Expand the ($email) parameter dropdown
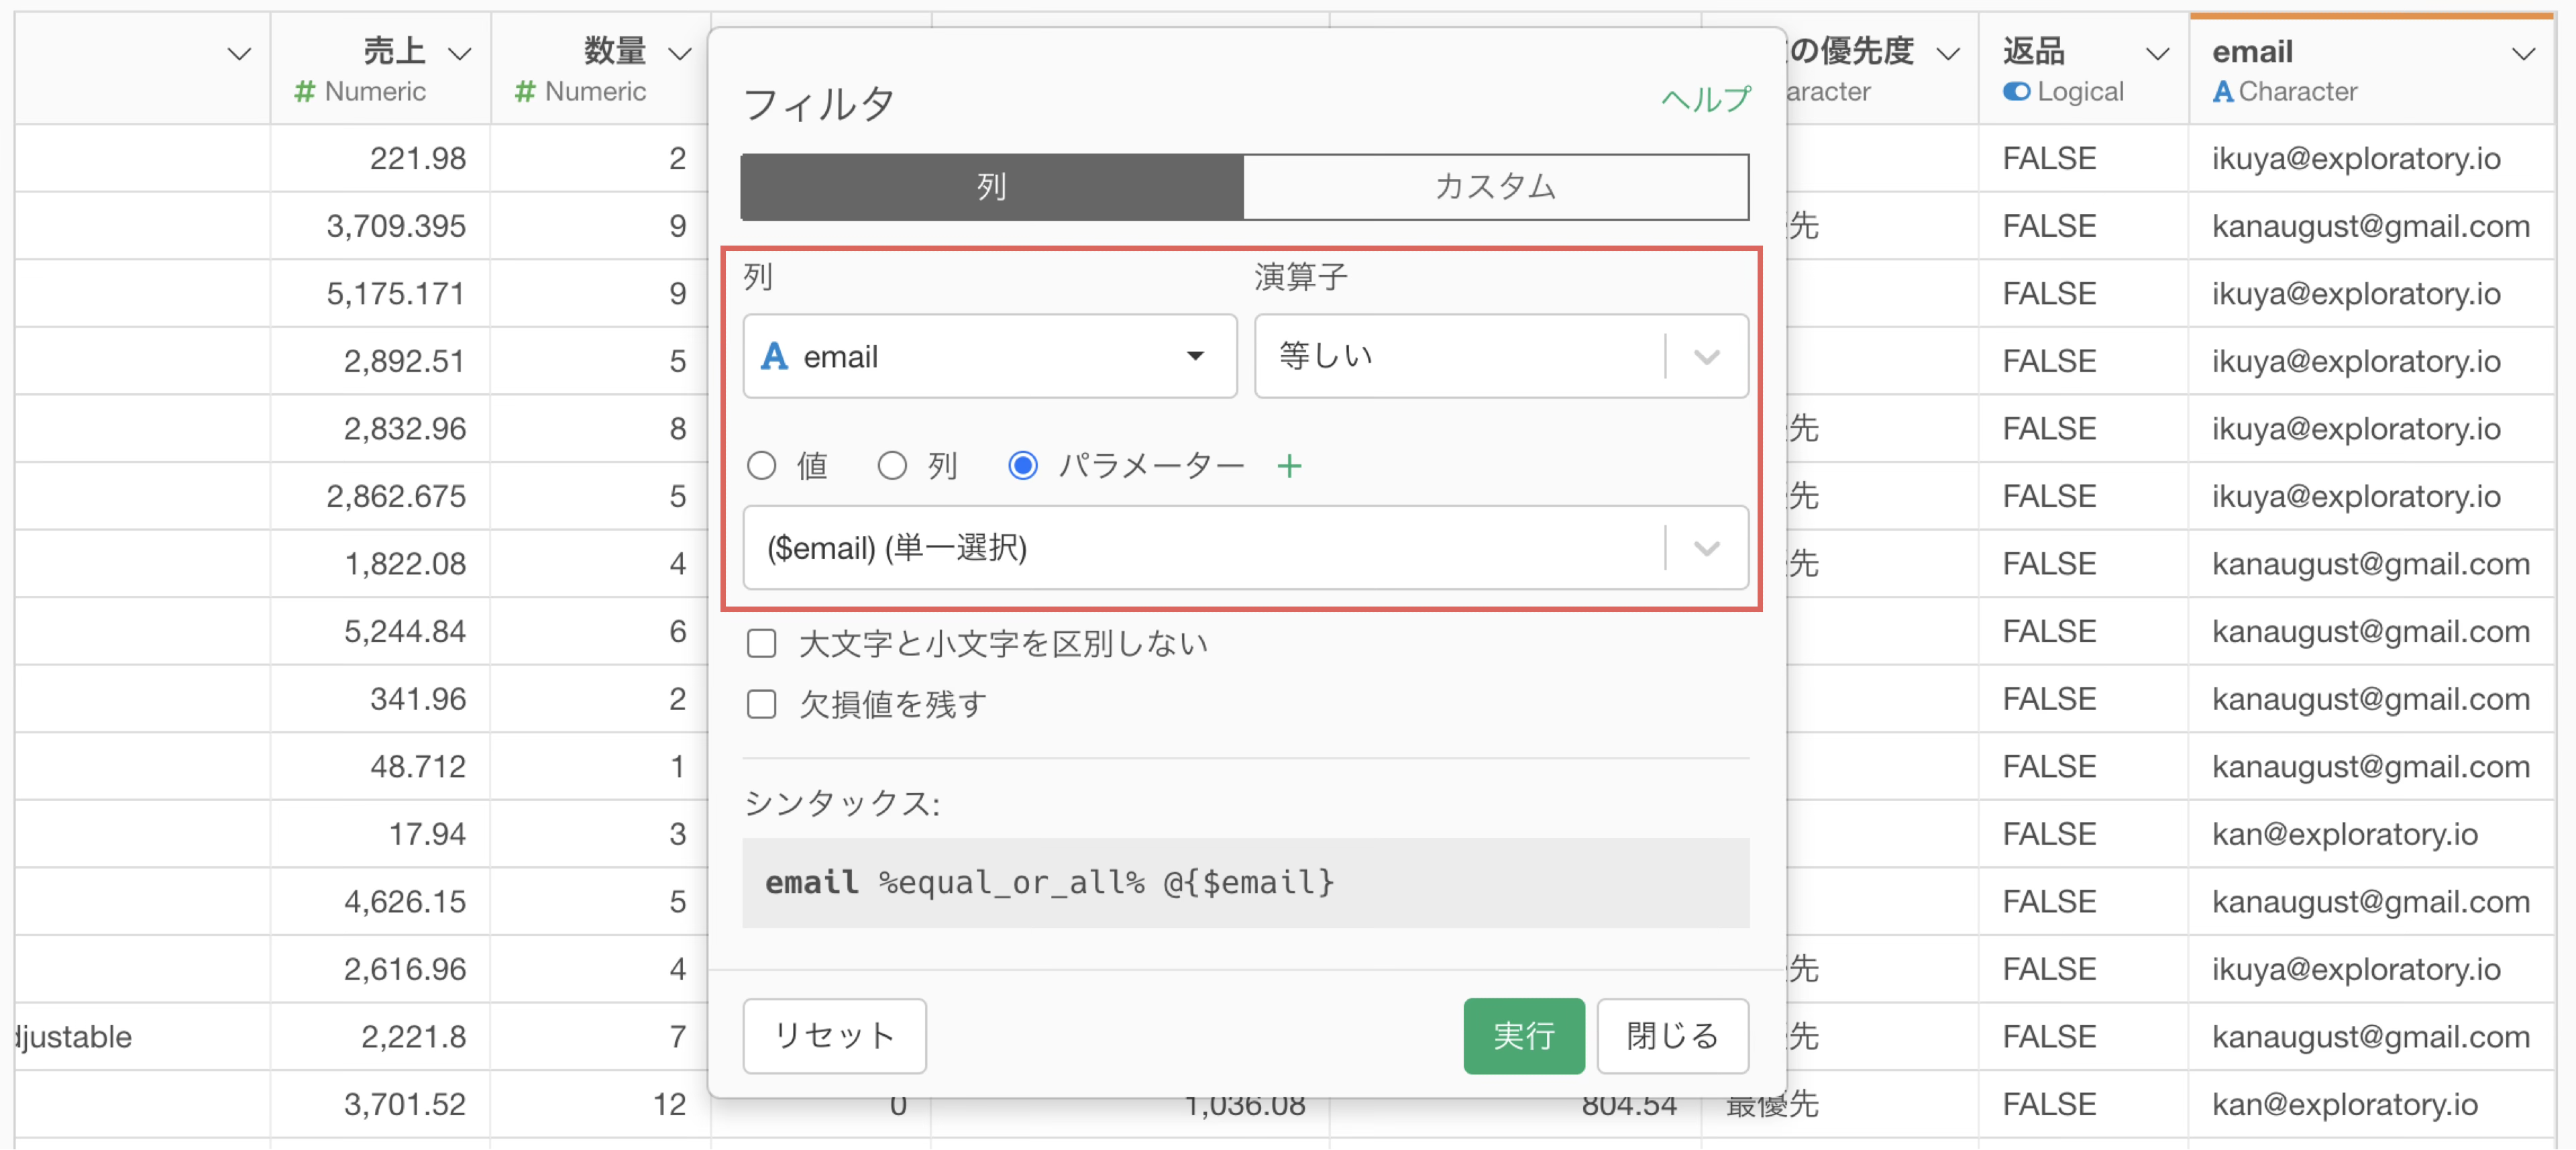This screenshot has width=2576, height=1150. coord(1245,548)
